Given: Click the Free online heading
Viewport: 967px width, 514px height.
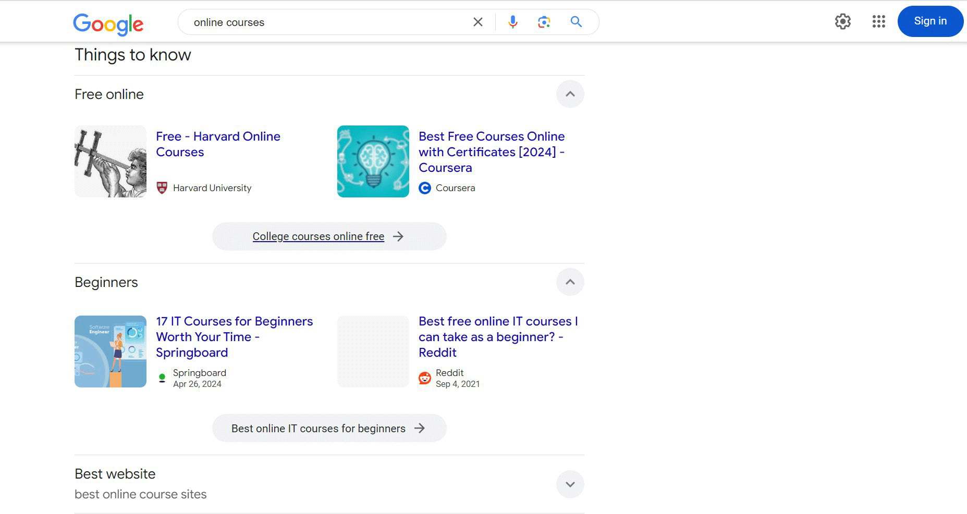Looking at the screenshot, I should click(x=109, y=94).
